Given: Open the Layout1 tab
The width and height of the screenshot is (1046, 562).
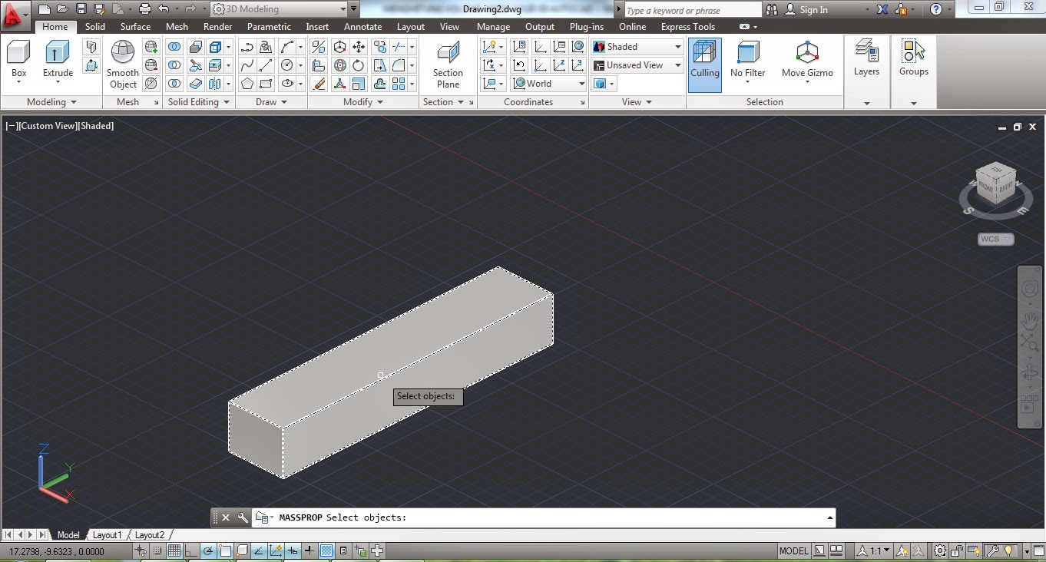Looking at the screenshot, I should coord(108,534).
